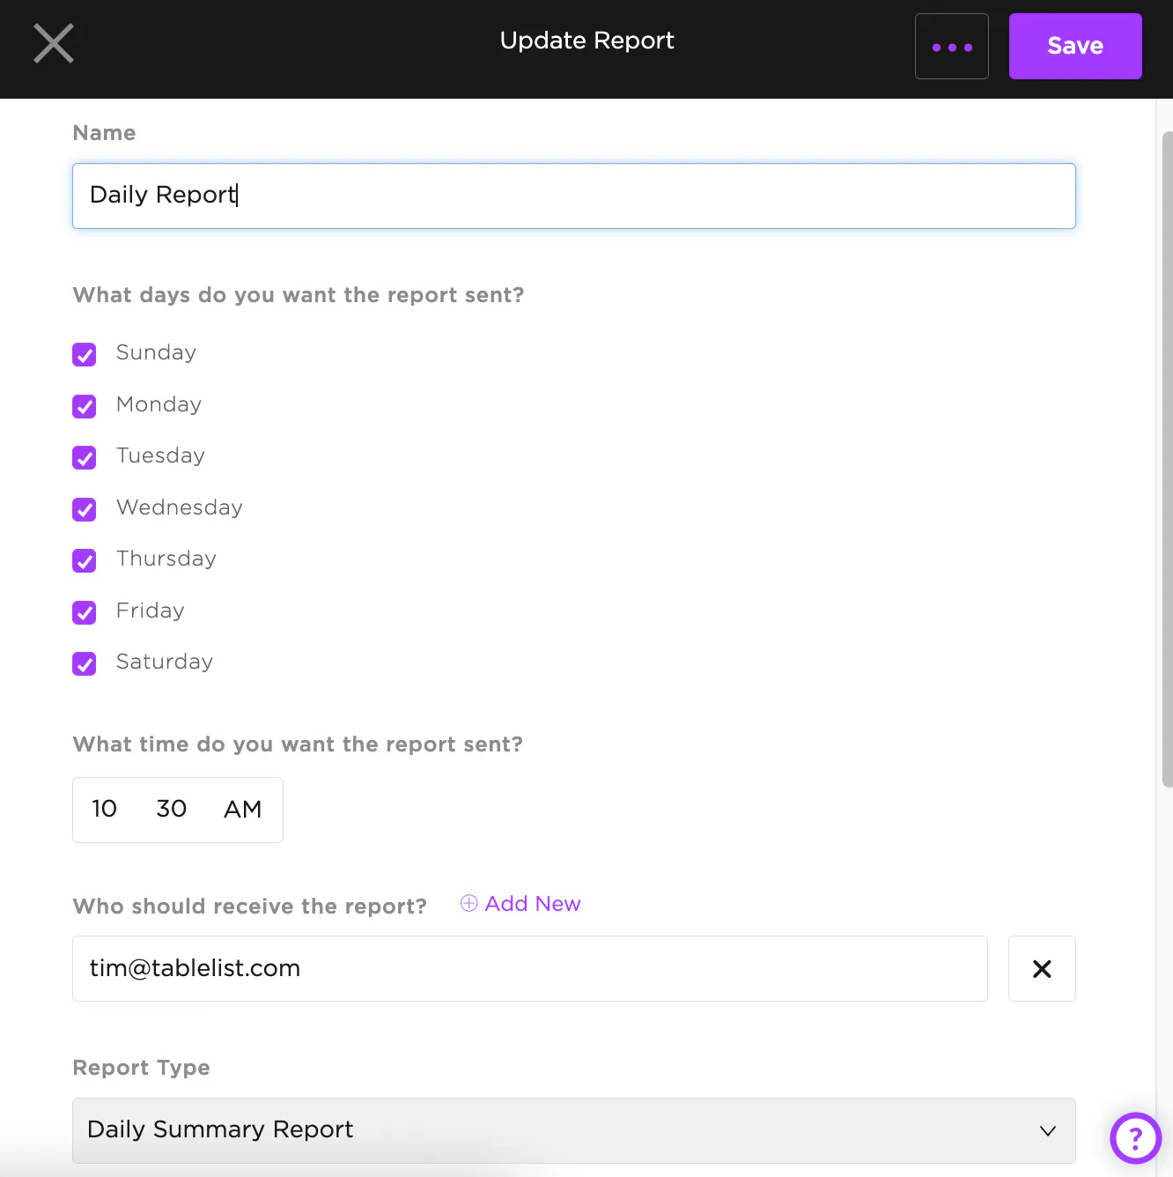Select the hour value 10
The image size is (1173, 1177).
tap(105, 809)
